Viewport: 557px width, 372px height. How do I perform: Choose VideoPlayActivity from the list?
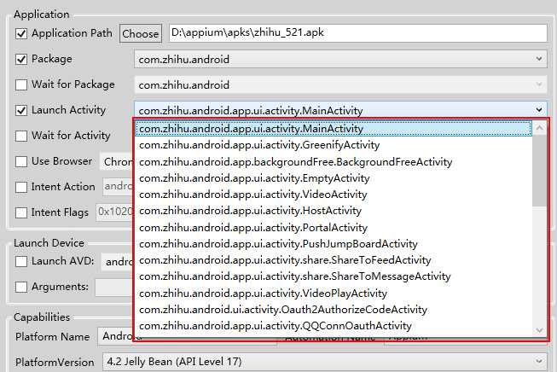click(x=334, y=294)
